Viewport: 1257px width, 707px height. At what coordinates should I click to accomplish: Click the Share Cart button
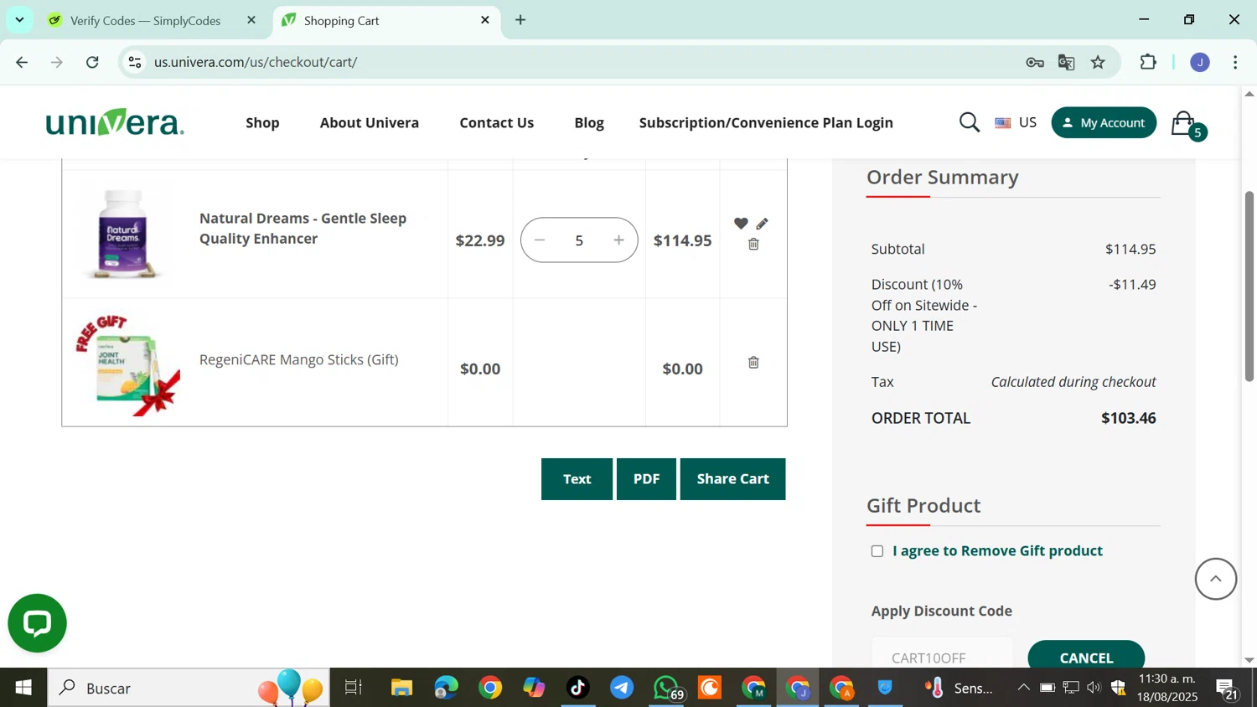pos(732,479)
